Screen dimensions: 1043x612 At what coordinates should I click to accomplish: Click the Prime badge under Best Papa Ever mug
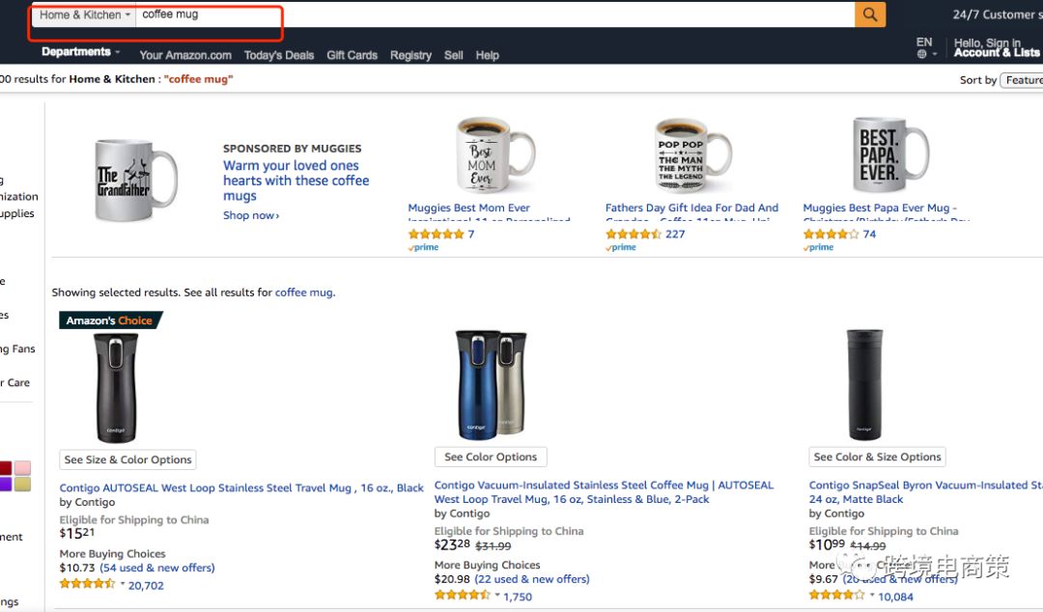pyautogui.click(x=818, y=248)
